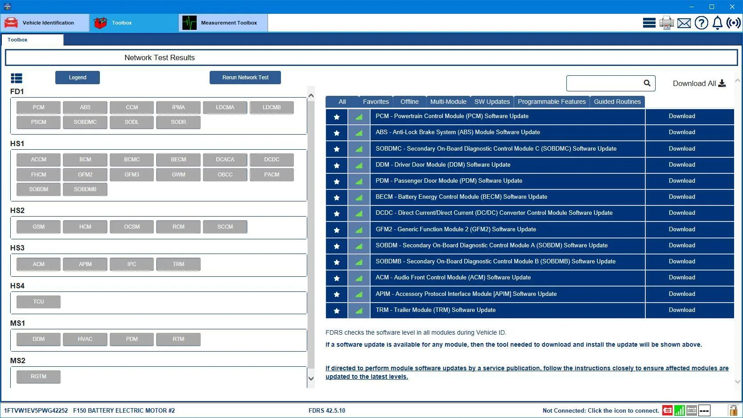Screen dimensions: 743x418
Task: Click signal bars icon in APIM row
Action: click(x=359, y=294)
